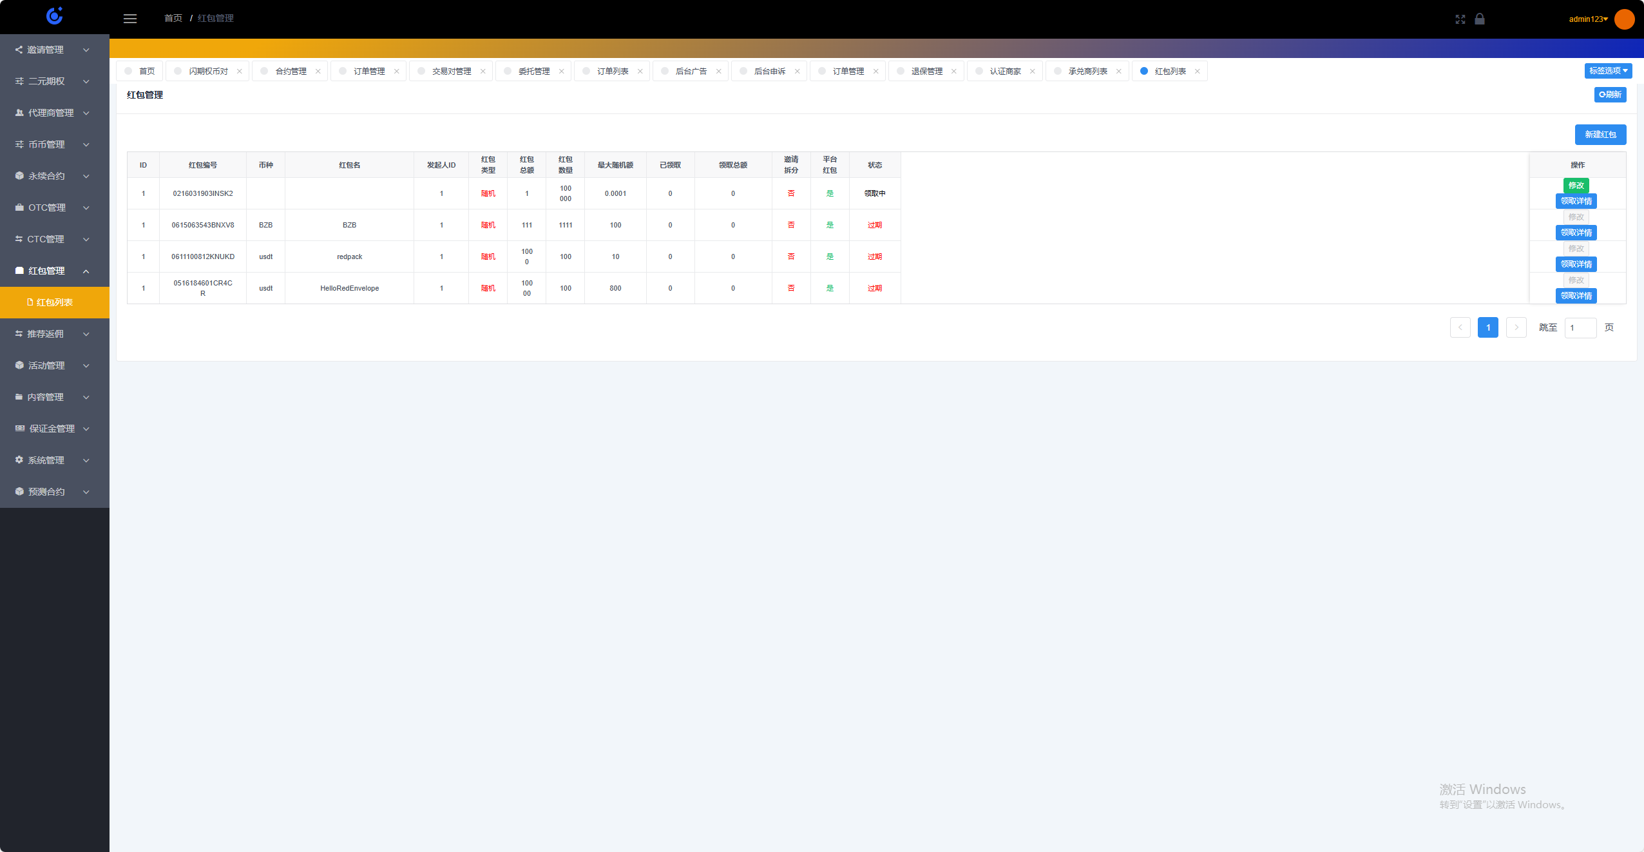Viewport: 1644px width, 852px height.
Task: Click the green 修改 button
Action: [x=1576, y=186]
